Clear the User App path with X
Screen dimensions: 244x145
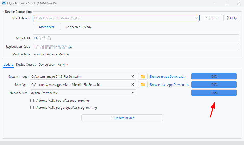point(133,84)
